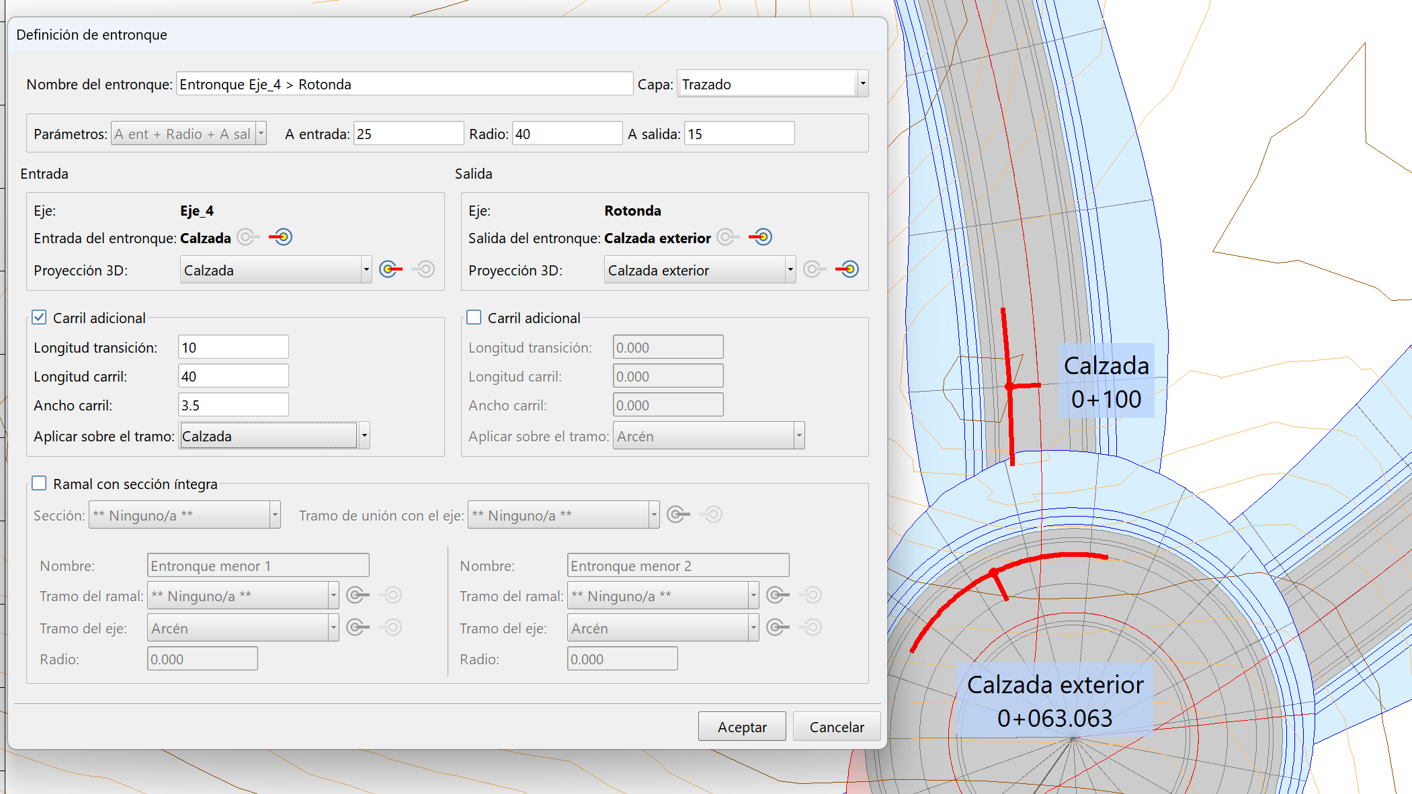Viewport: 1412px width, 794px height.
Task: Click red target icon beside Entrada del entronque
Action: (x=281, y=237)
